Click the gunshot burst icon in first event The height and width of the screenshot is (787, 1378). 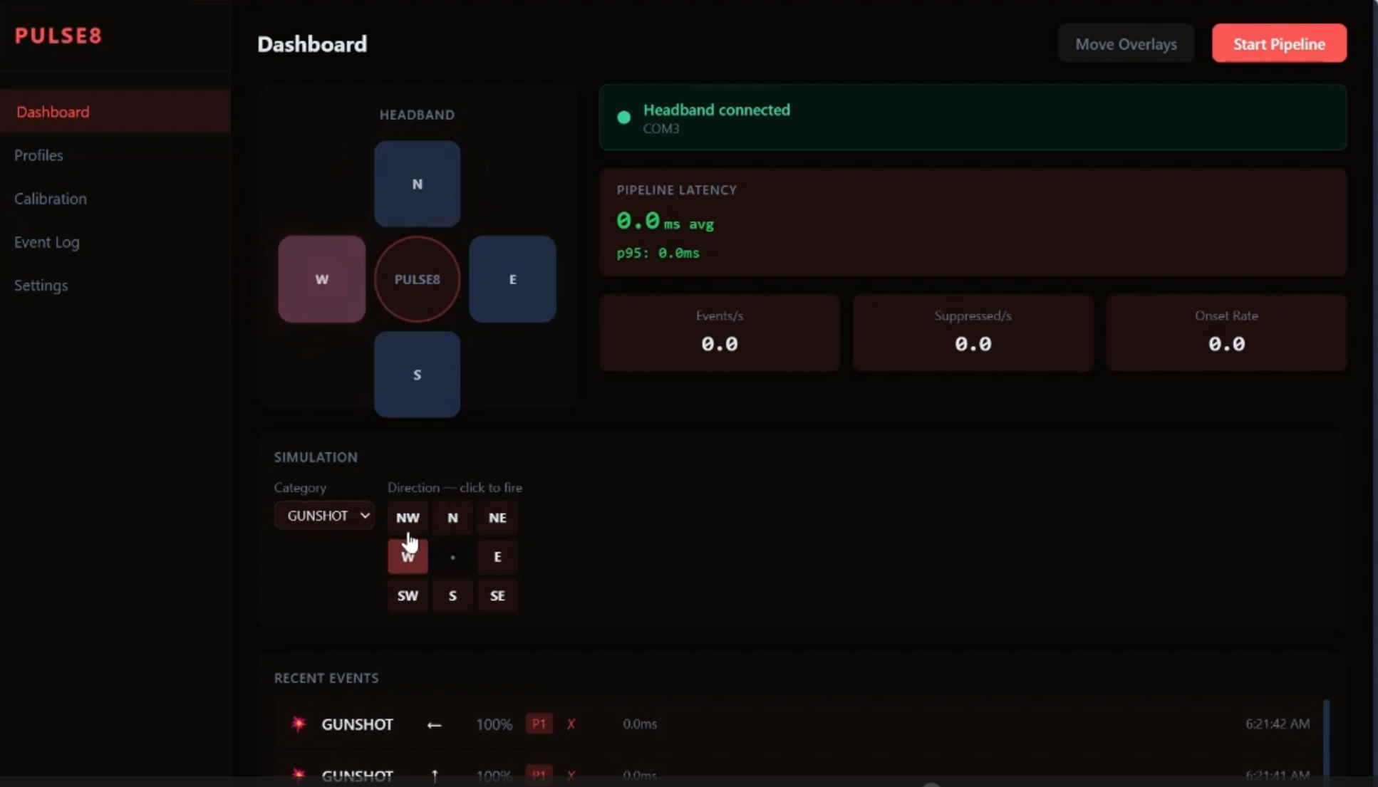pos(299,724)
